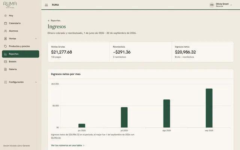Click the Reembolsos value −$291.36
The height and width of the screenshot is (150, 240).
121,52
